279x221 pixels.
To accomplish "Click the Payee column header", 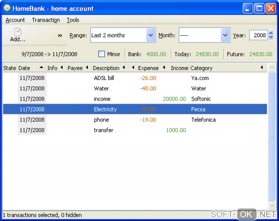I will tap(79, 68).
